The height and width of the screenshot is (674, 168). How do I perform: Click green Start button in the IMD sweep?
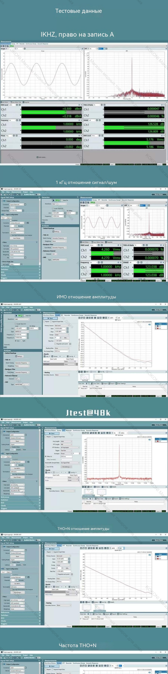51,318
